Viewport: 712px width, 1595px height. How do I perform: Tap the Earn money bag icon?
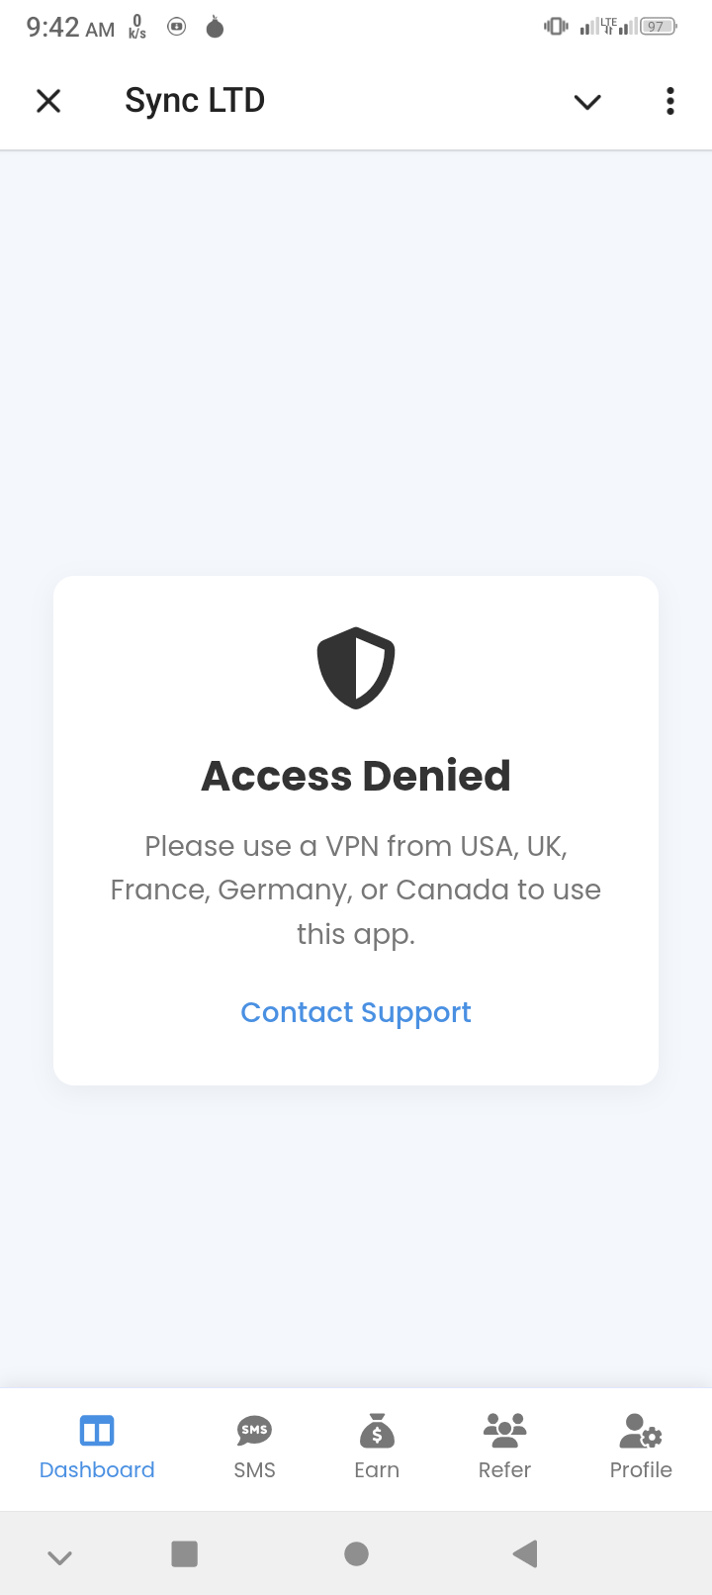click(377, 1431)
